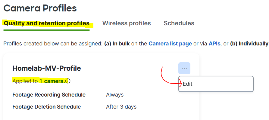Open the three-dot menu for Homelab-MV-Profile

tap(184, 68)
